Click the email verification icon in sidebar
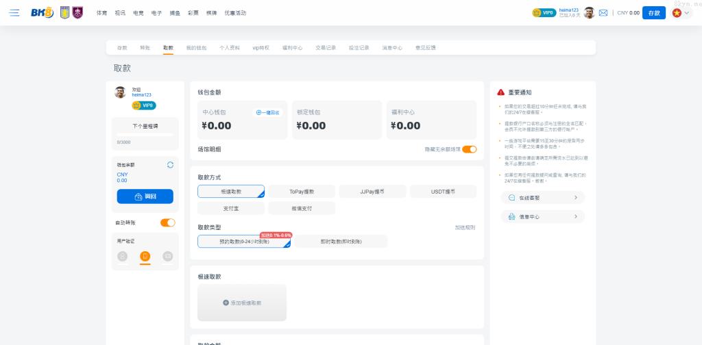The image size is (702, 345). coord(167,256)
